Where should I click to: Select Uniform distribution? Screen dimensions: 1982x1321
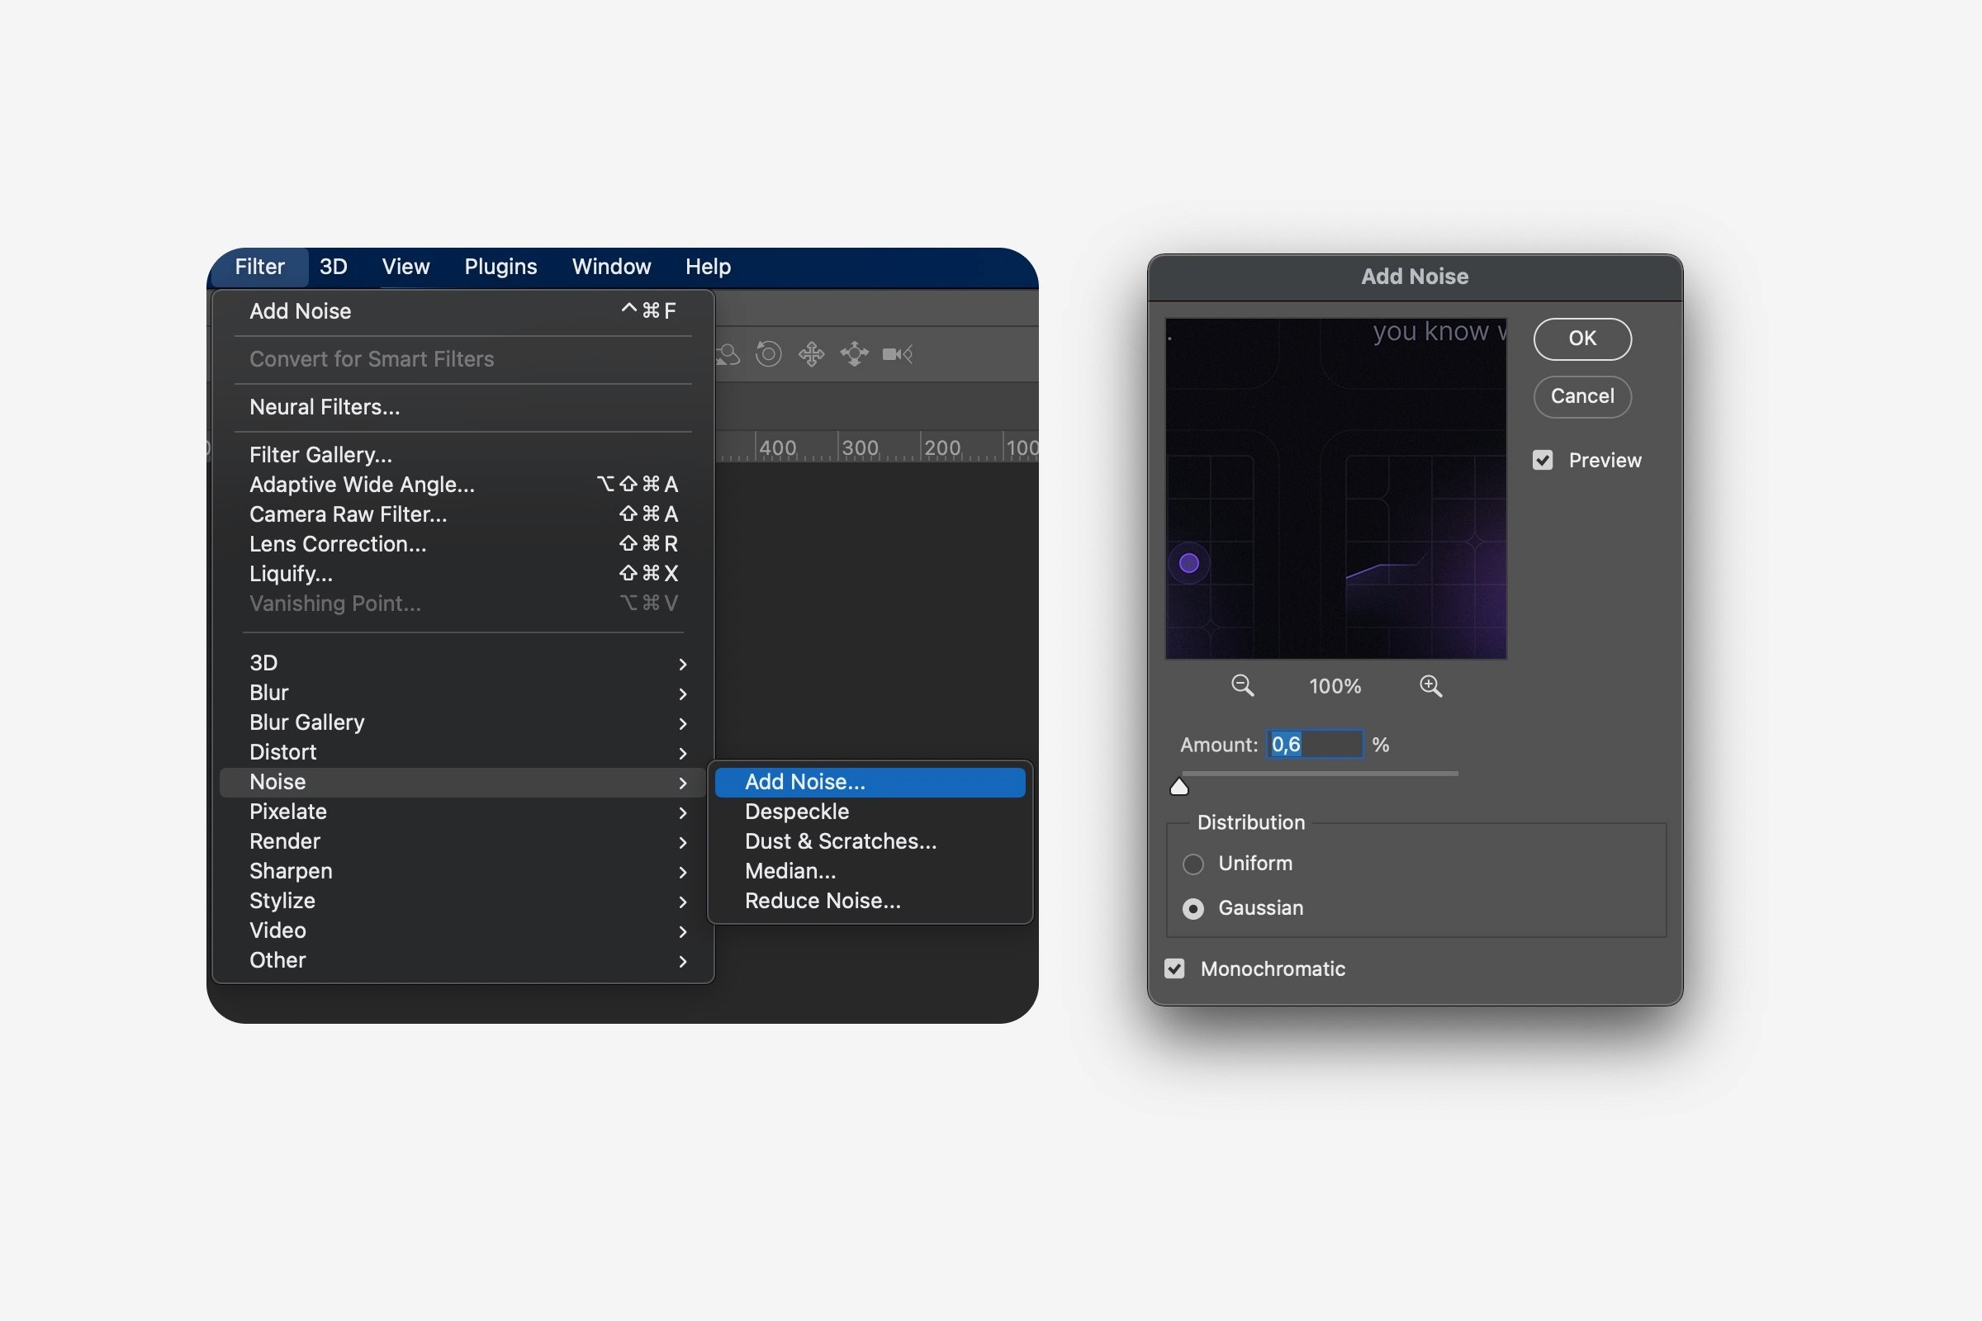coord(1193,864)
